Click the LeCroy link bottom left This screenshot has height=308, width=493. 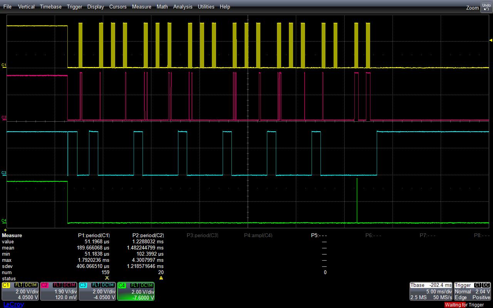coord(13,305)
